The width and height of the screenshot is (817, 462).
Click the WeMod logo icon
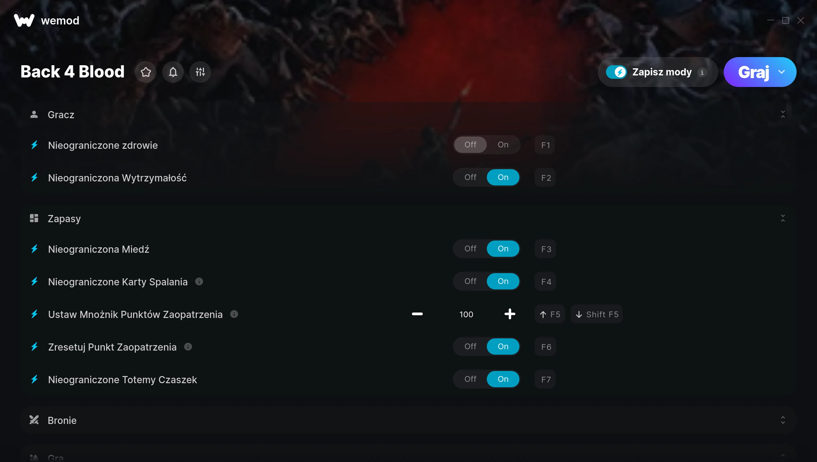pyautogui.click(x=24, y=20)
